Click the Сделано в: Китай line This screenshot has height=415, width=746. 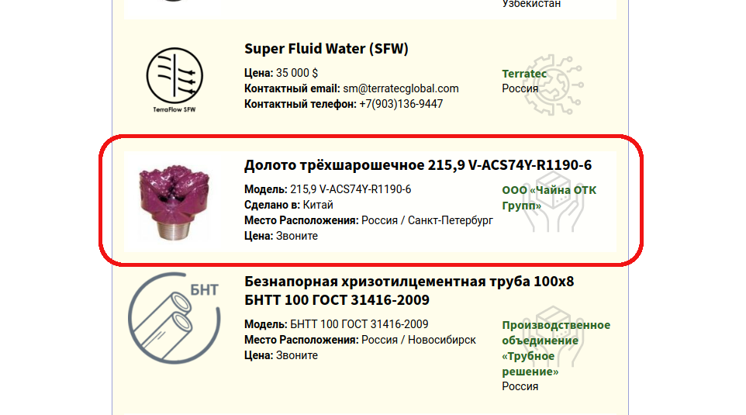288,205
